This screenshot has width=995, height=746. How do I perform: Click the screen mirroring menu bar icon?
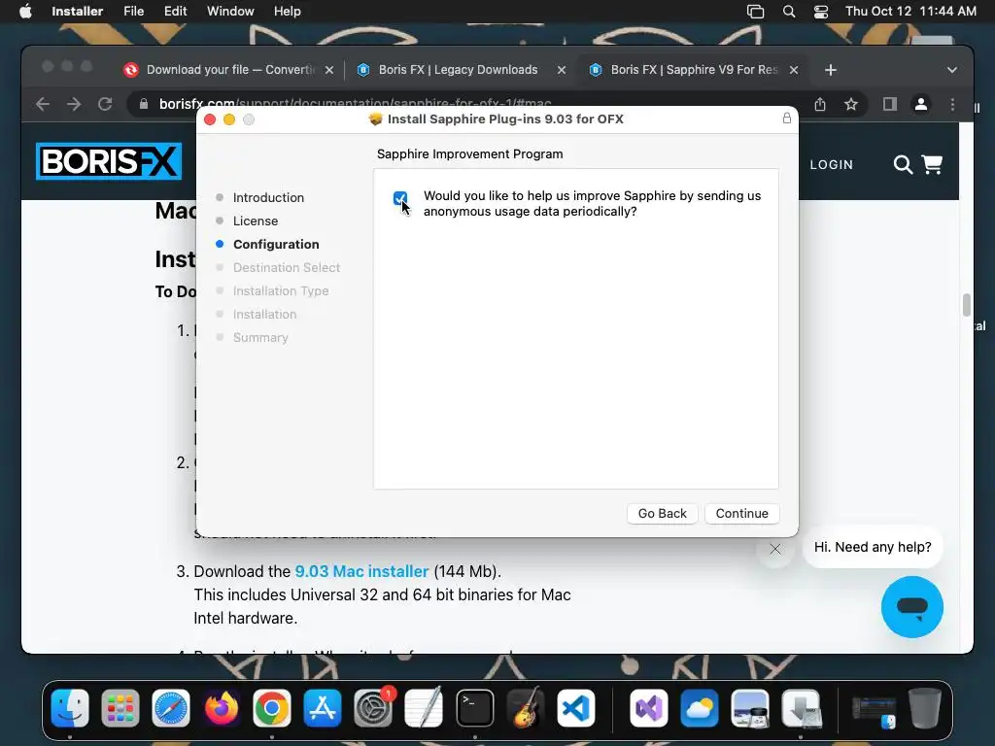coord(755,12)
